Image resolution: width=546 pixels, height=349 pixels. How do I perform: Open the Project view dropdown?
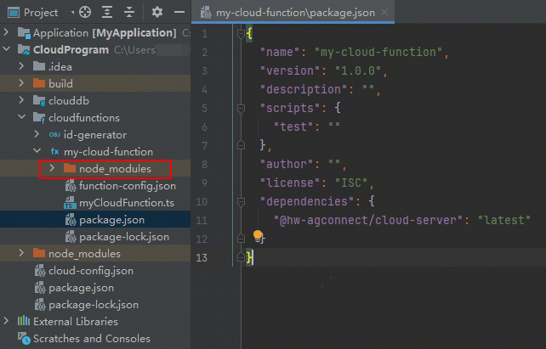click(x=66, y=13)
